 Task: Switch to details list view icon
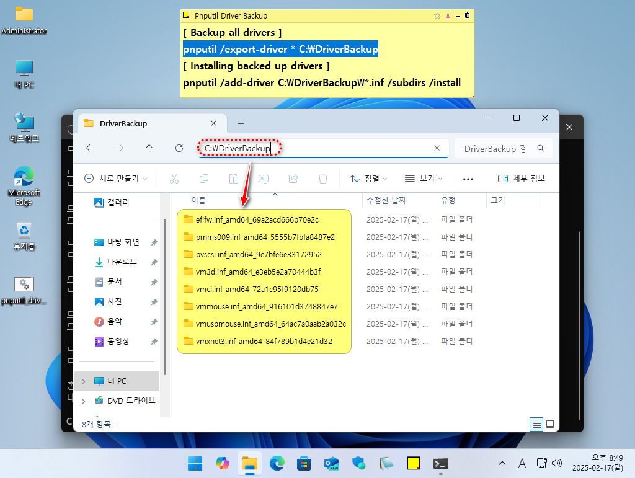point(536,424)
